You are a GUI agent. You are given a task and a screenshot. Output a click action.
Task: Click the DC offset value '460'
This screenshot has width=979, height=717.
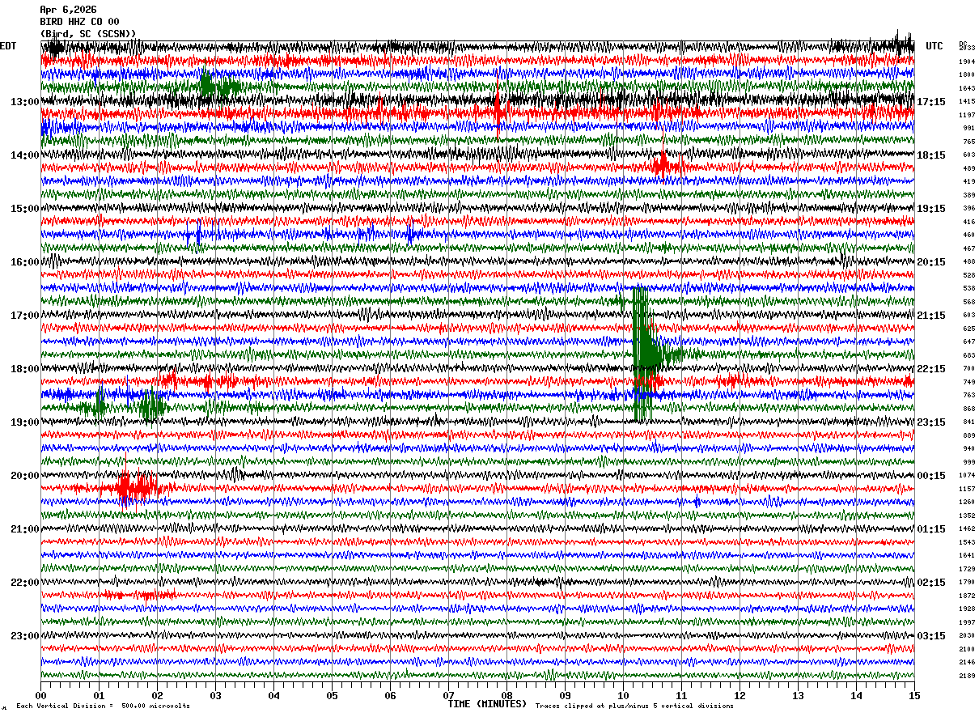coord(968,235)
